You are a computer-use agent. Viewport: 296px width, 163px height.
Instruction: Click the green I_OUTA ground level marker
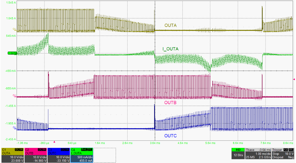pos(12,53)
